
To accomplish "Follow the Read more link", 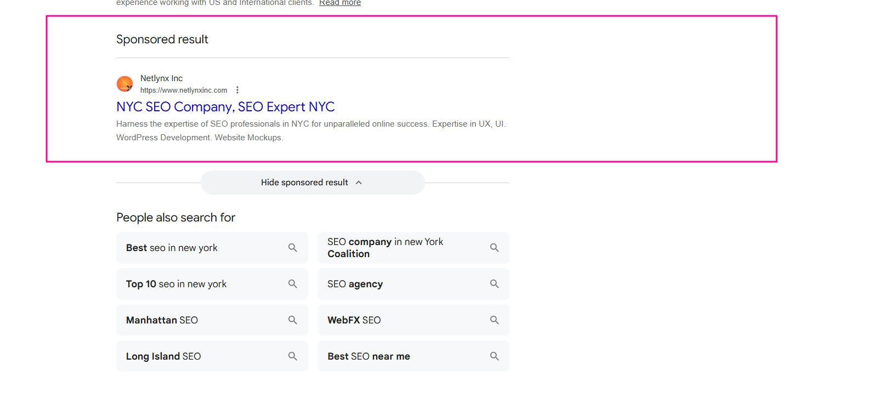I will coord(340,3).
